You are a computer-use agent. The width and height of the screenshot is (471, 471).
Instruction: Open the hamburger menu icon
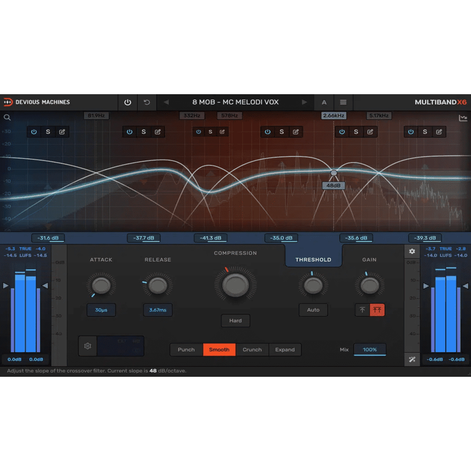pyautogui.click(x=343, y=102)
